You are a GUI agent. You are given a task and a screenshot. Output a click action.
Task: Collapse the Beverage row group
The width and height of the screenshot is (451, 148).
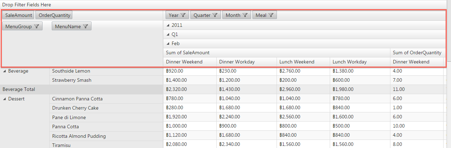click(x=5, y=71)
